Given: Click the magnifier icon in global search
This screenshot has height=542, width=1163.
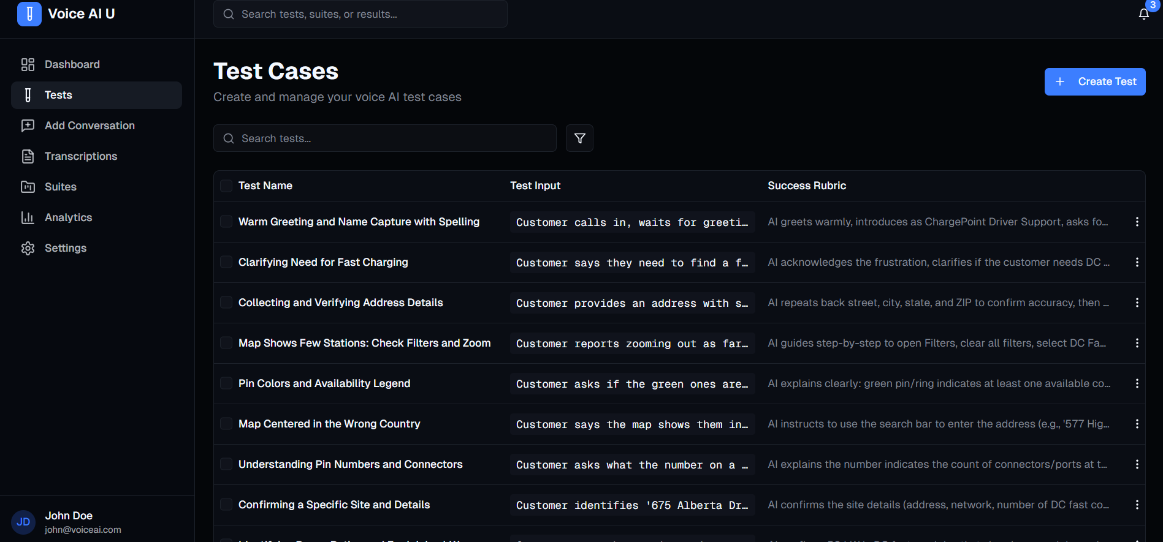Looking at the screenshot, I should (229, 14).
